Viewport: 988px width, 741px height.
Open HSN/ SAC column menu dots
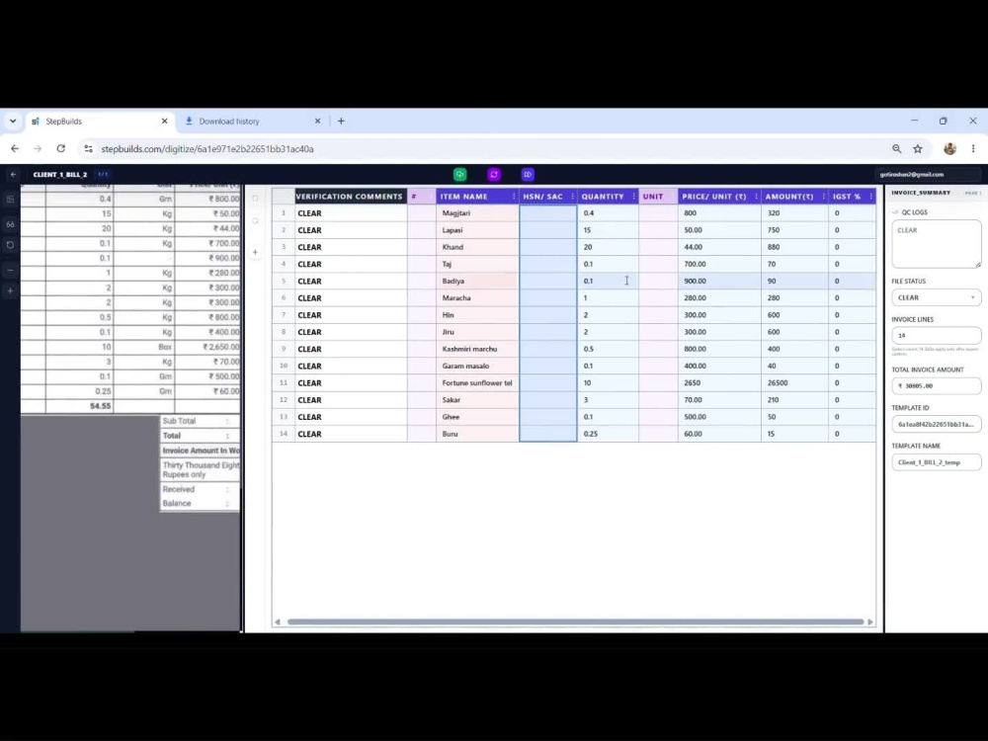[572, 197]
